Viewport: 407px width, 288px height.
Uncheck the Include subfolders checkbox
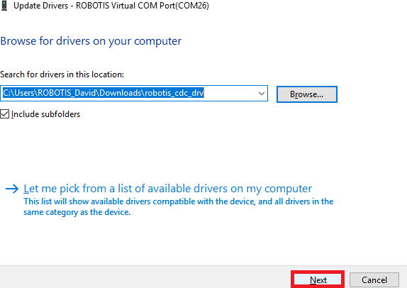[x=5, y=114]
